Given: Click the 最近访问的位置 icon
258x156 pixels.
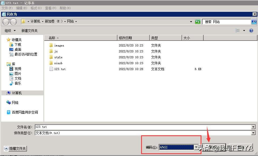Looking at the screenshot, I should pyautogui.click(x=11, y=54).
